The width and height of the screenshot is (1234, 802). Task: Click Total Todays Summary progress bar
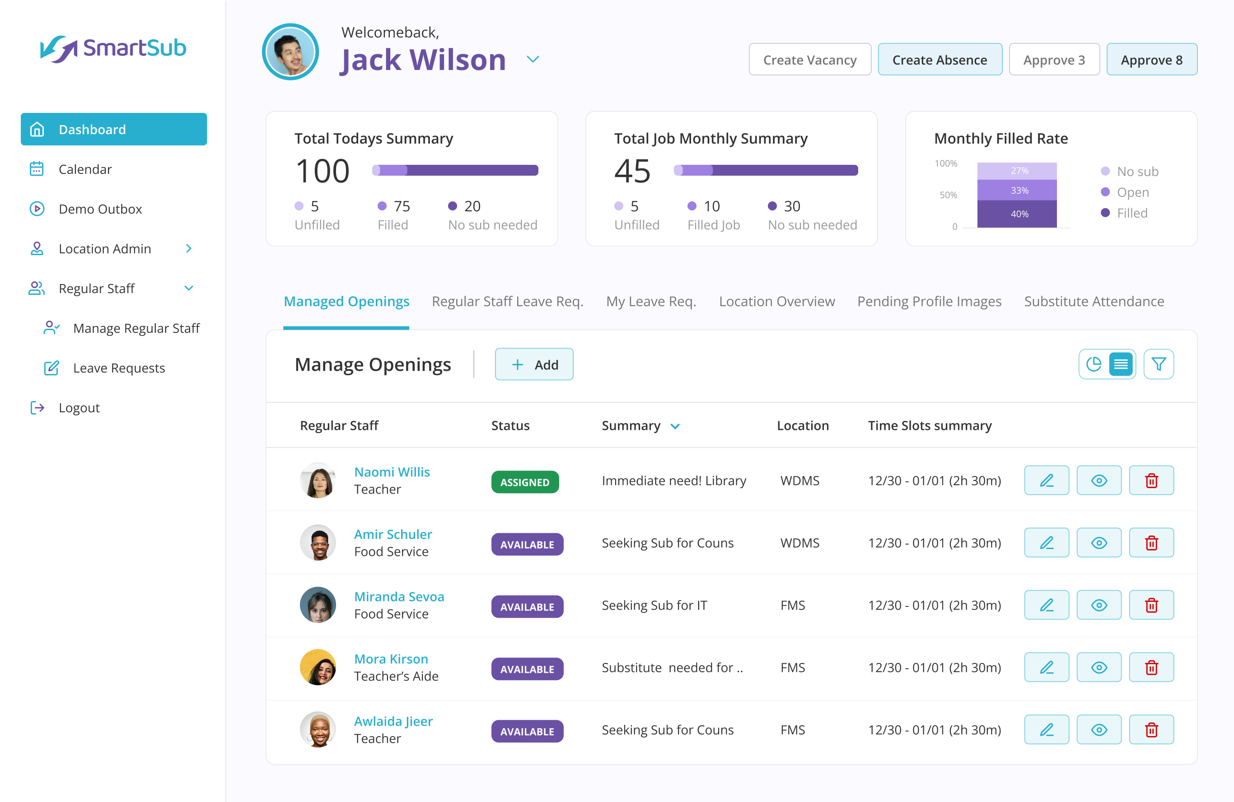coord(455,170)
